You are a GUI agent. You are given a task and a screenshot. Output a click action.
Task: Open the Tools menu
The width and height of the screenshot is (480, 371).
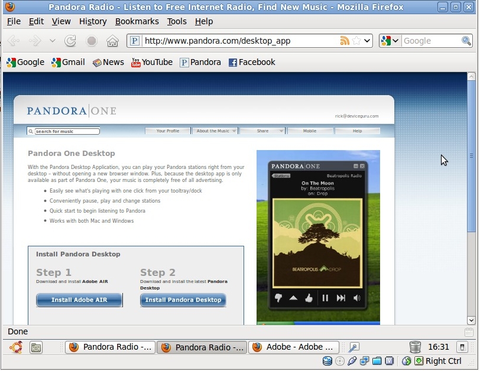pyautogui.click(x=177, y=21)
